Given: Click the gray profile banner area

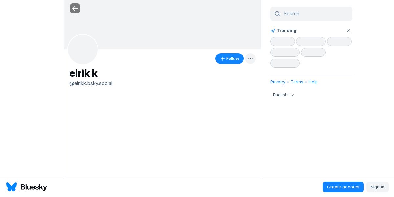Looking at the screenshot, I should (x=177, y=25).
